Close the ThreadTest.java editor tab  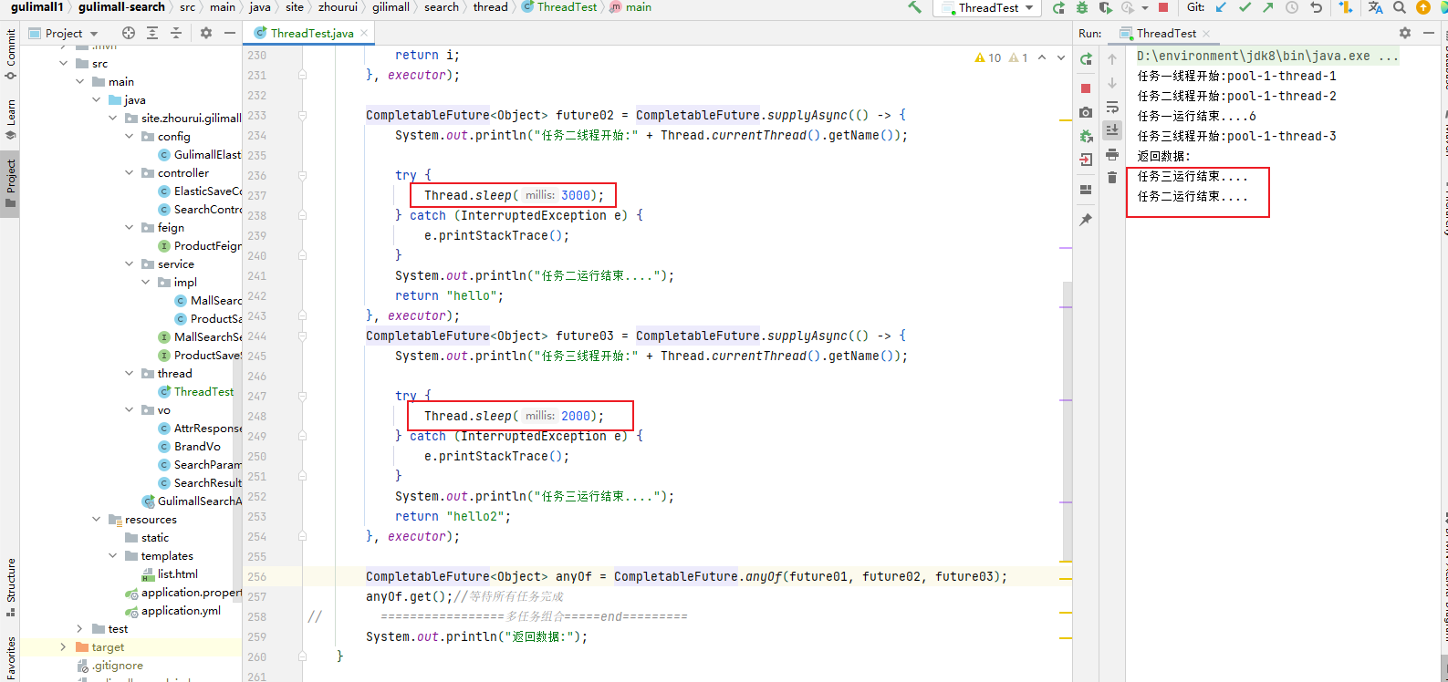364,33
